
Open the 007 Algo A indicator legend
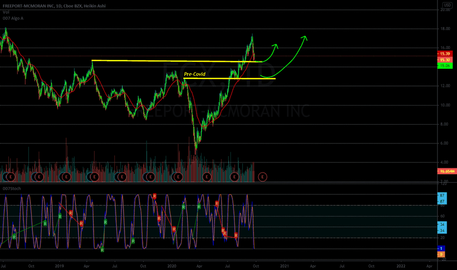[13, 18]
